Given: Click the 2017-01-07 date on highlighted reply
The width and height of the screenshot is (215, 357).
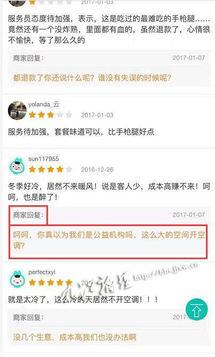Looking at the screenshot, I should coord(189,215).
